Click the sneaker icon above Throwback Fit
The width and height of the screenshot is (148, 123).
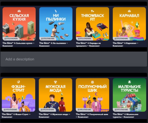92,11
